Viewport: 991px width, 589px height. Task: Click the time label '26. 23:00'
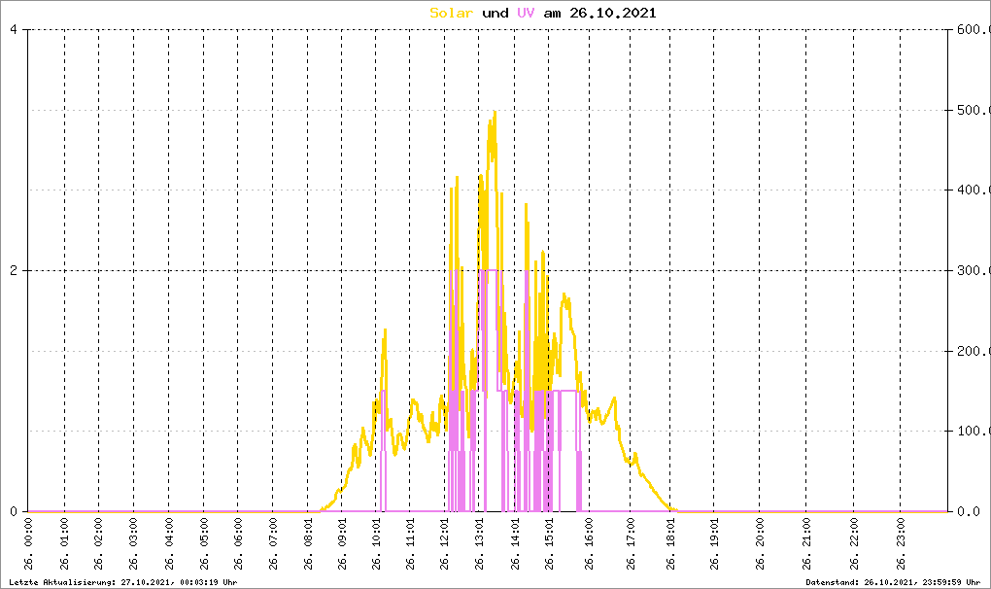[901, 544]
